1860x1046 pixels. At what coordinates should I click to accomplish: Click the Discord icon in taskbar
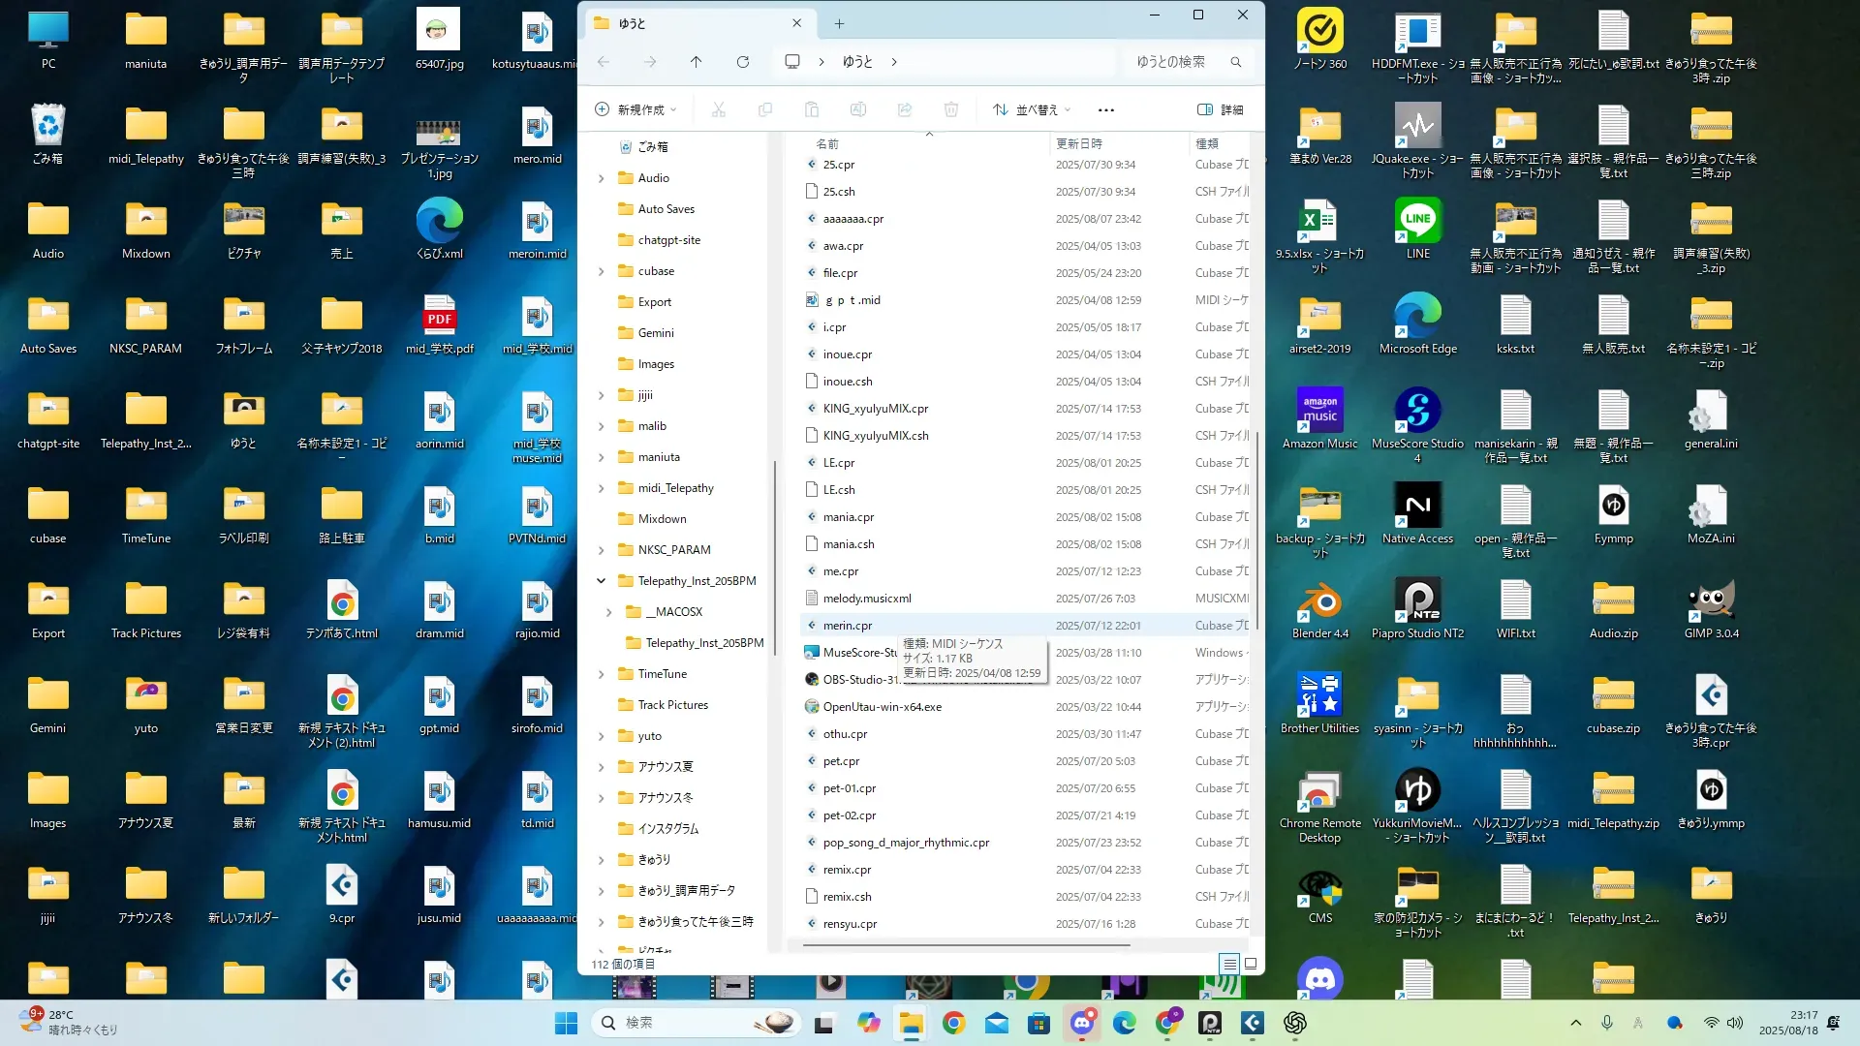tap(1082, 1023)
